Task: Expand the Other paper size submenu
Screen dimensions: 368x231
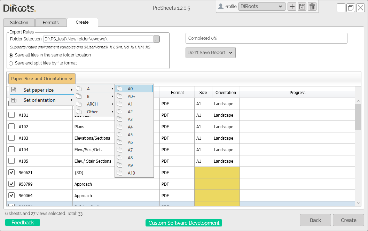Action: (92, 111)
